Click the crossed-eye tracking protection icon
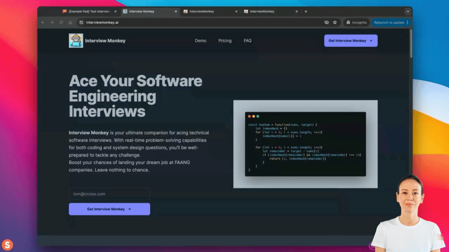Screen dimensions: 449x252 point(326,22)
